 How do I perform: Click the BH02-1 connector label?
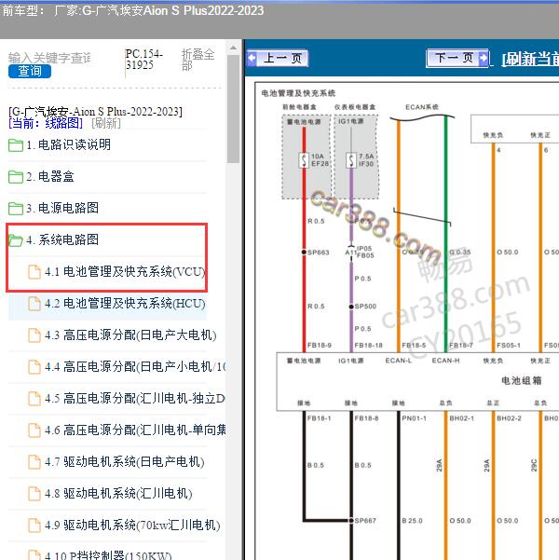click(x=461, y=418)
